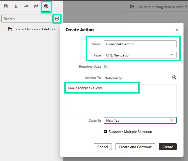Switch to the Visualizations bar chart icon
188x161 pixels.
[x=15, y=6]
